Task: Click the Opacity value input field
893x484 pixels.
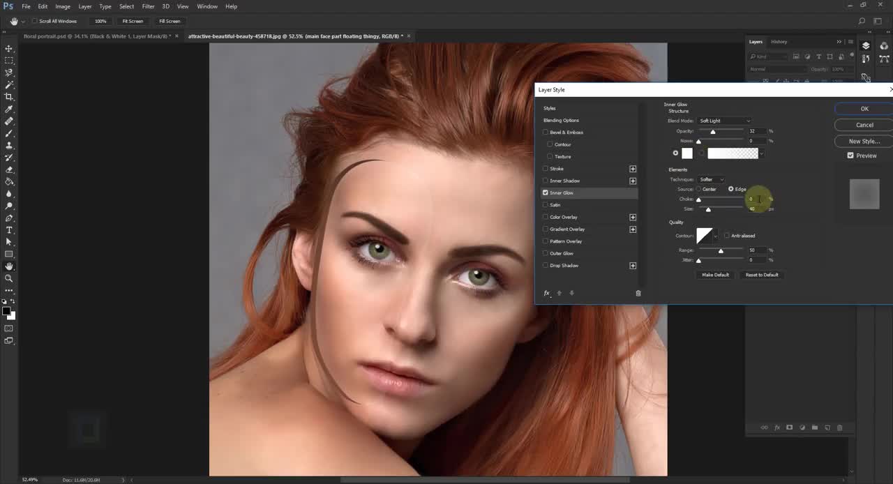Action: 756,131
